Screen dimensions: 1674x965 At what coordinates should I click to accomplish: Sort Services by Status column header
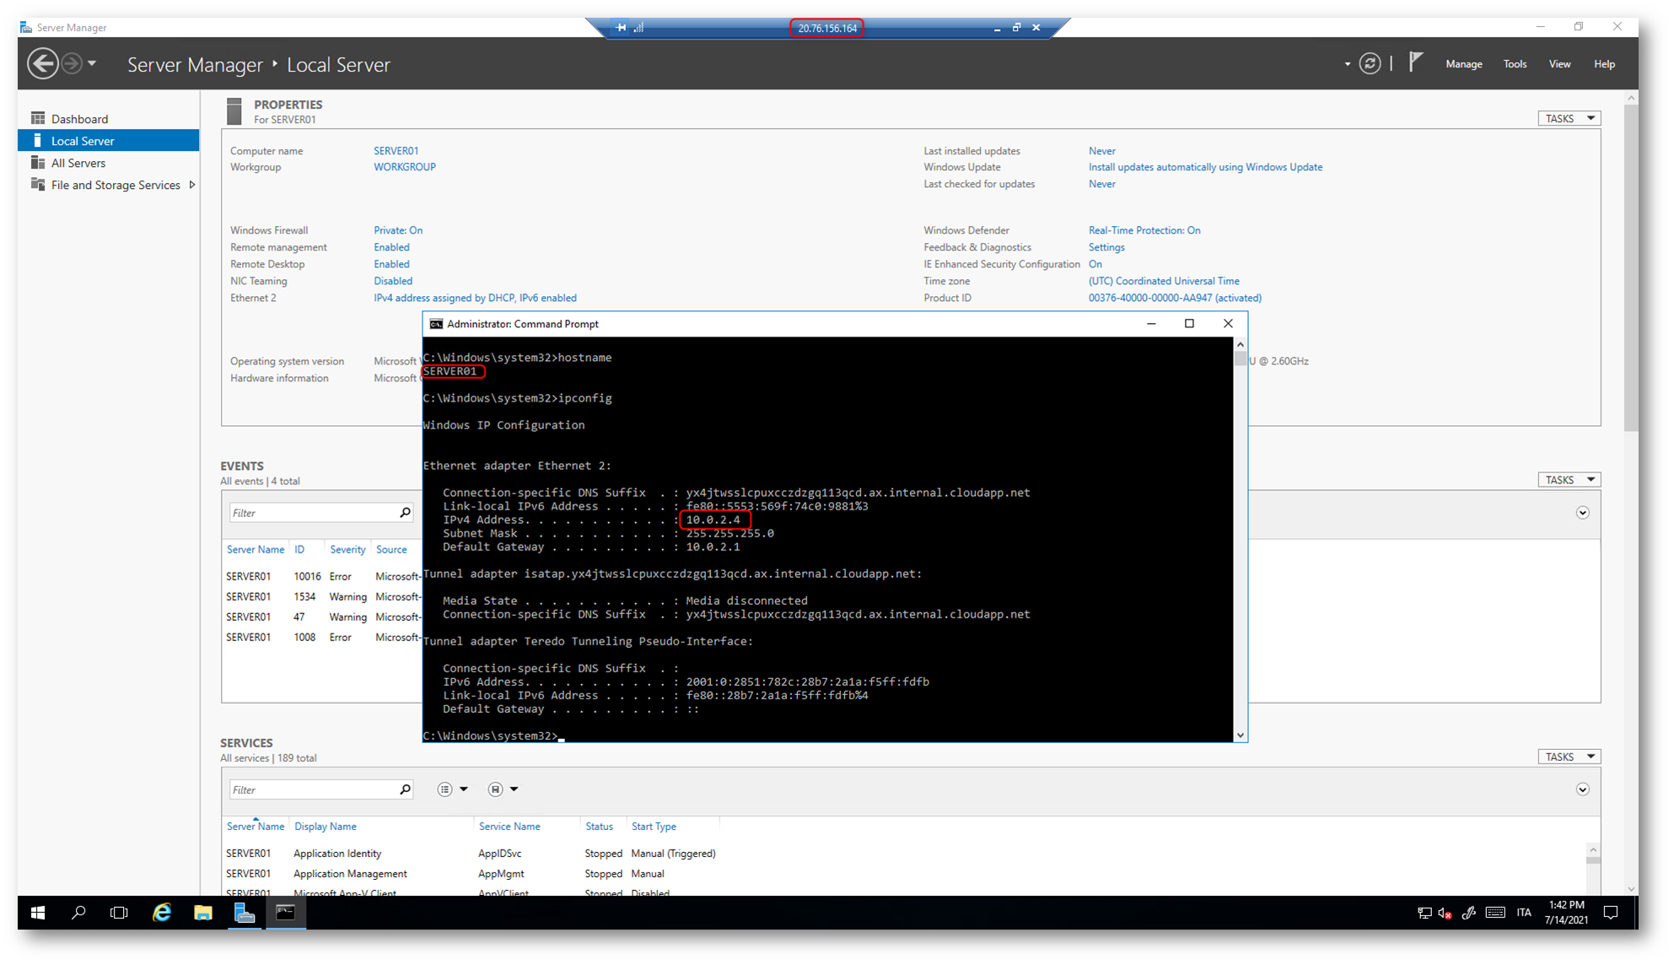(x=599, y=827)
